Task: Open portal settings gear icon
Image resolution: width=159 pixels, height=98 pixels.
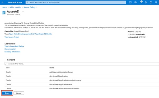Action: [x=146, y=2]
